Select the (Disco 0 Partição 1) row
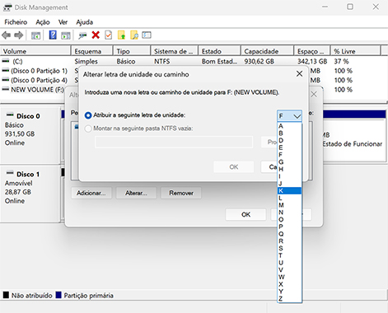The height and width of the screenshot is (313, 388). (39, 71)
